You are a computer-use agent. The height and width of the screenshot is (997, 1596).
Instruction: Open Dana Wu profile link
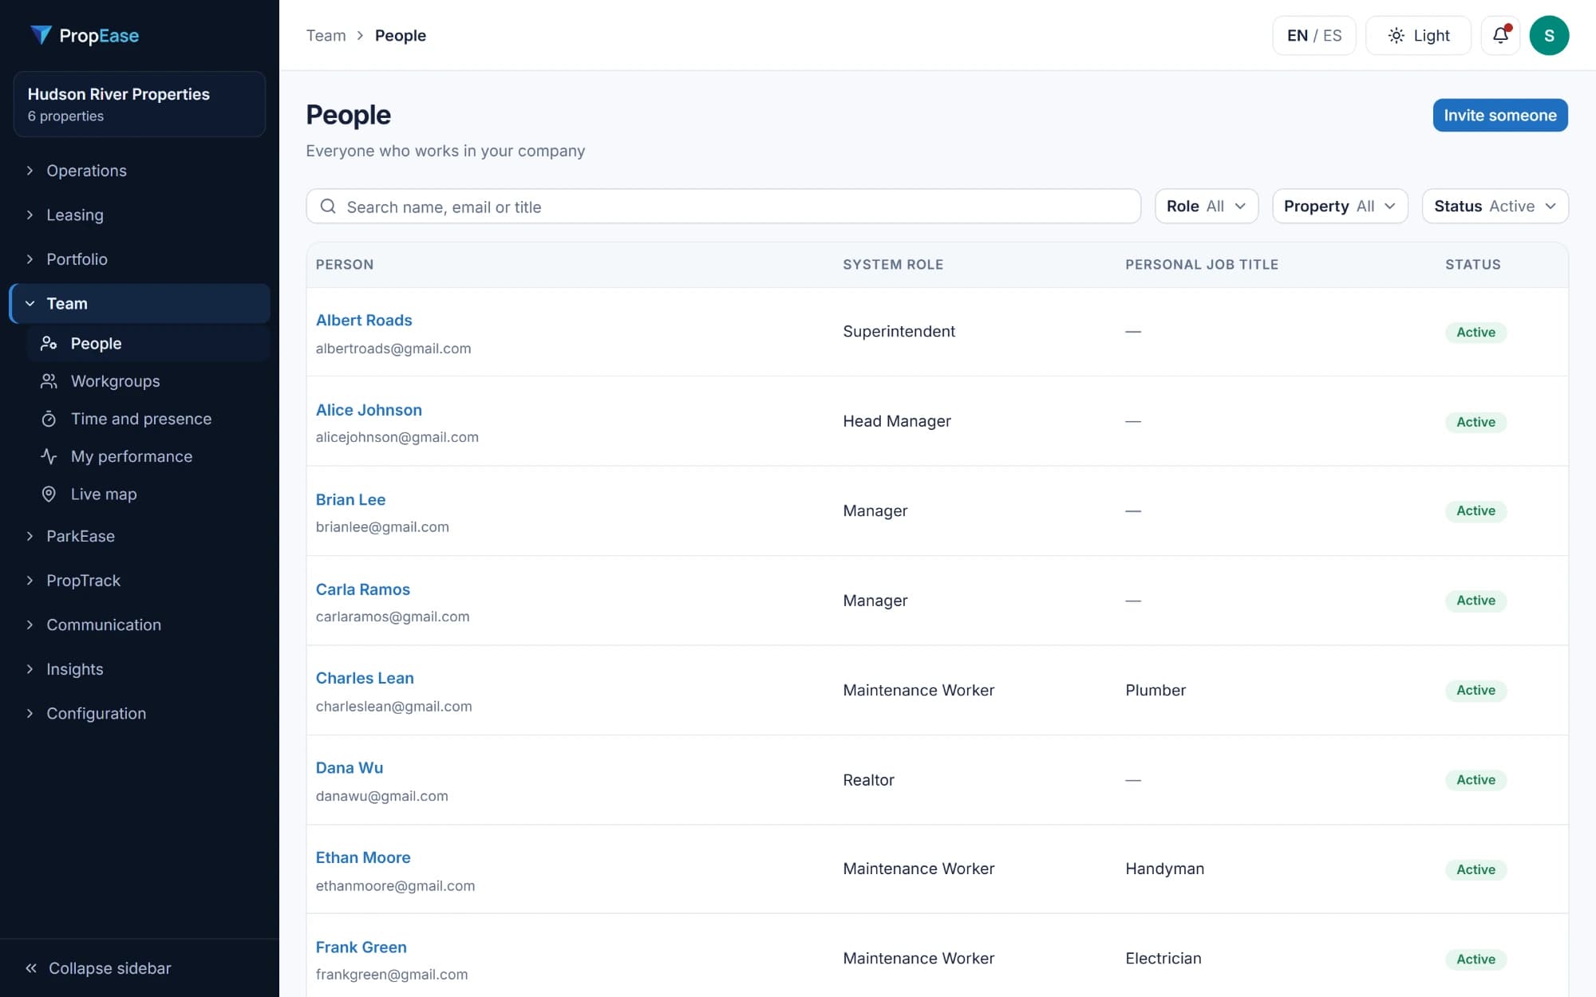[350, 768]
